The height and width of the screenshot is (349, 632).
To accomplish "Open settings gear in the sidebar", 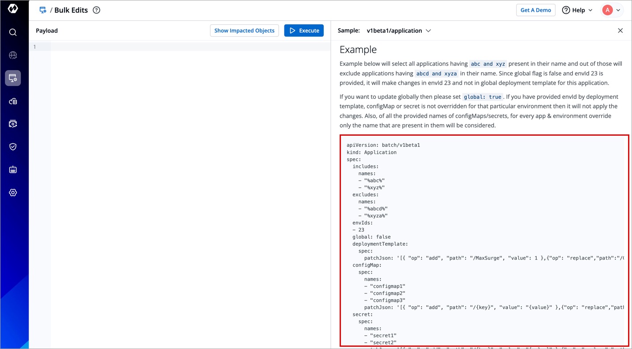I will (13, 193).
